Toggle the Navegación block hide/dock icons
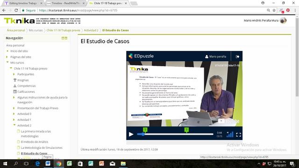Image resolution: width=299 pixels, height=168 pixels. (x=64, y=38)
